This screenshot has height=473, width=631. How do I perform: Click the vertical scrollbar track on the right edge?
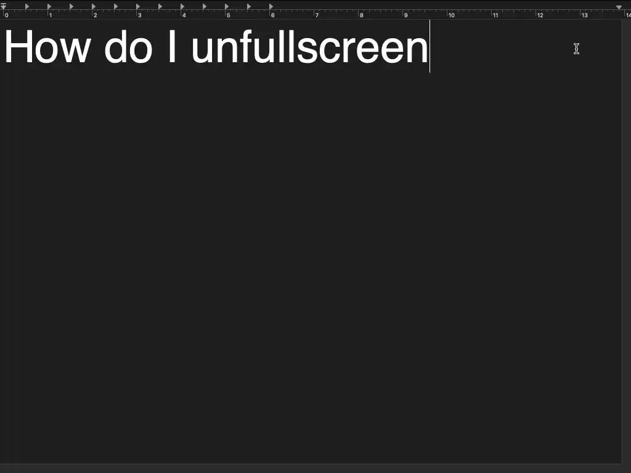click(x=627, y=241)
